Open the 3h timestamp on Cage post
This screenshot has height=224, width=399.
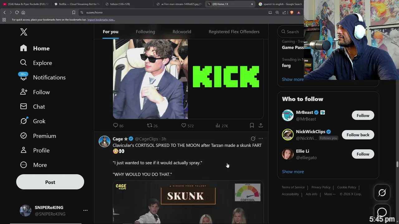click(164, 139)
